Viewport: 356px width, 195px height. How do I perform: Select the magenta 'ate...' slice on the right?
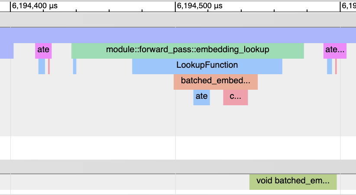335,50
